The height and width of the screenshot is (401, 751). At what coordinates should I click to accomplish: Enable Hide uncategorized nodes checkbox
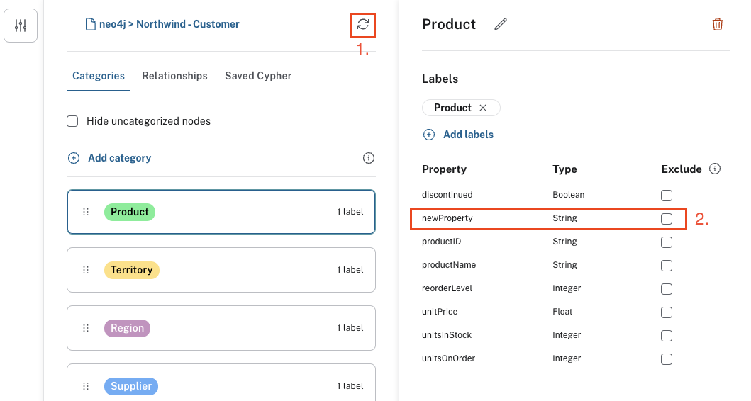coord(72,121)
